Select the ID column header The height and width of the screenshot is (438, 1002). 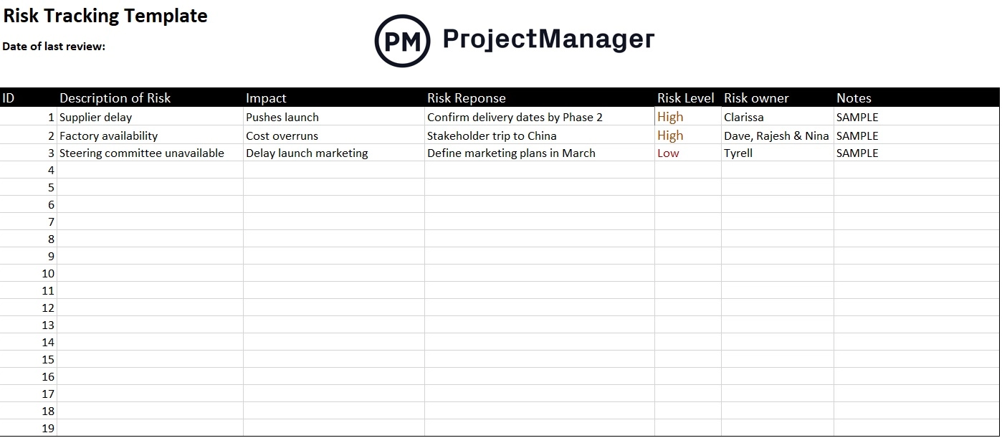click(x=9, y=98)
